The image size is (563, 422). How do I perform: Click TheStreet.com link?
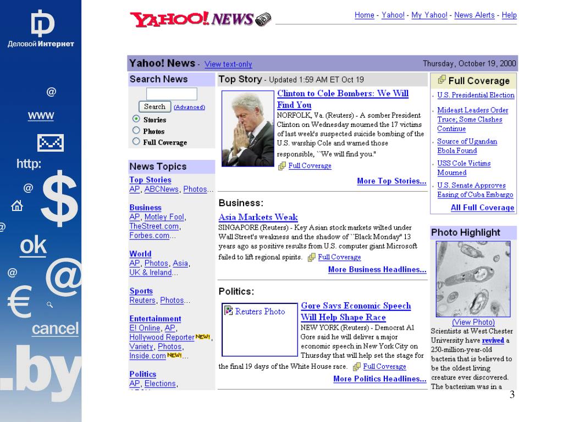(154, 226)
